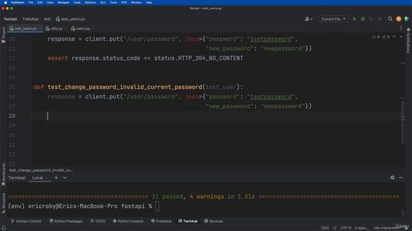The image size is (412, 231).
Task: Open the Notifications sidebar panel
Action: coord(408,40)
